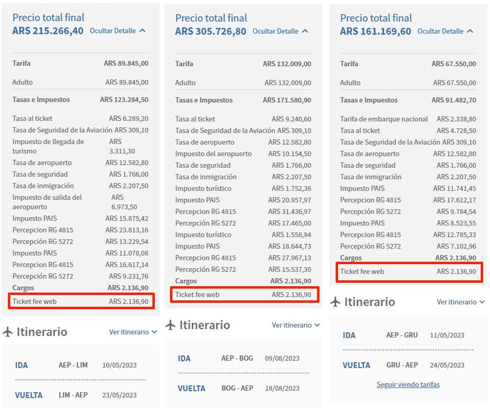490x408 pixels.
Task: Select Ticket fee web row in the ARS 161.169,60 panel
Action: (x=408, y=272)
